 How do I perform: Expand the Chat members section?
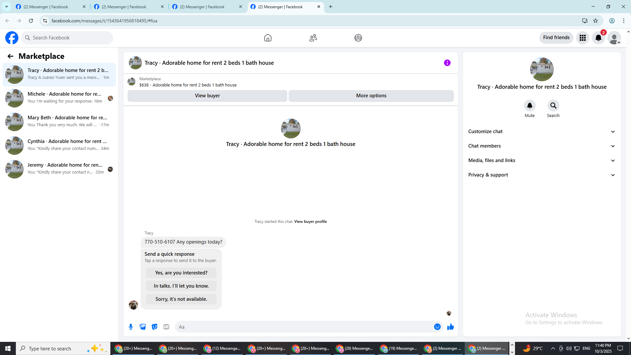(542, 146)
